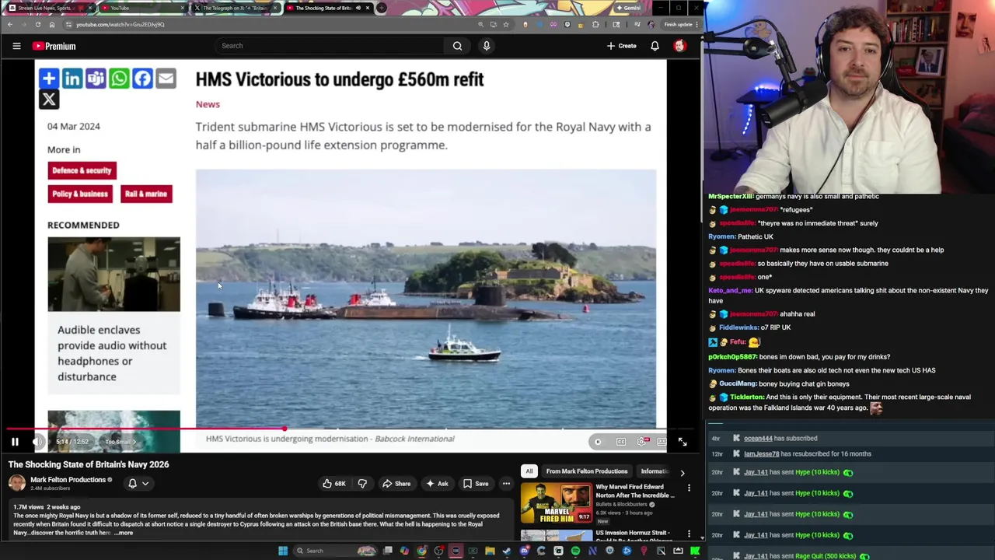
Task: Share the video via Share button
Action: click(x=396, y=484)
